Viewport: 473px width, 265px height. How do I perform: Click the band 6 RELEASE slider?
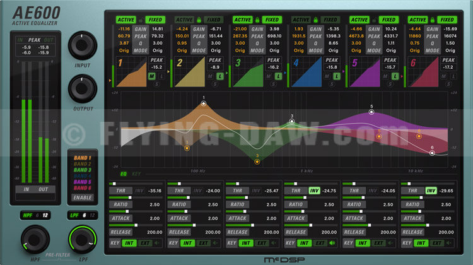(428, 225)
